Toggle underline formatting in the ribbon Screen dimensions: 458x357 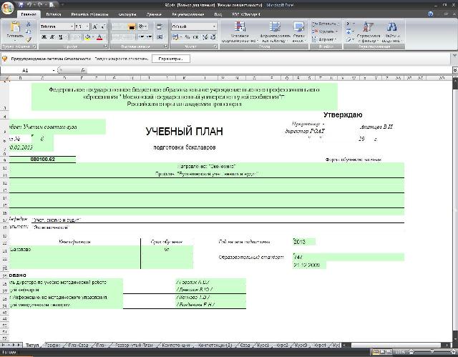click(x=61, y=37)
